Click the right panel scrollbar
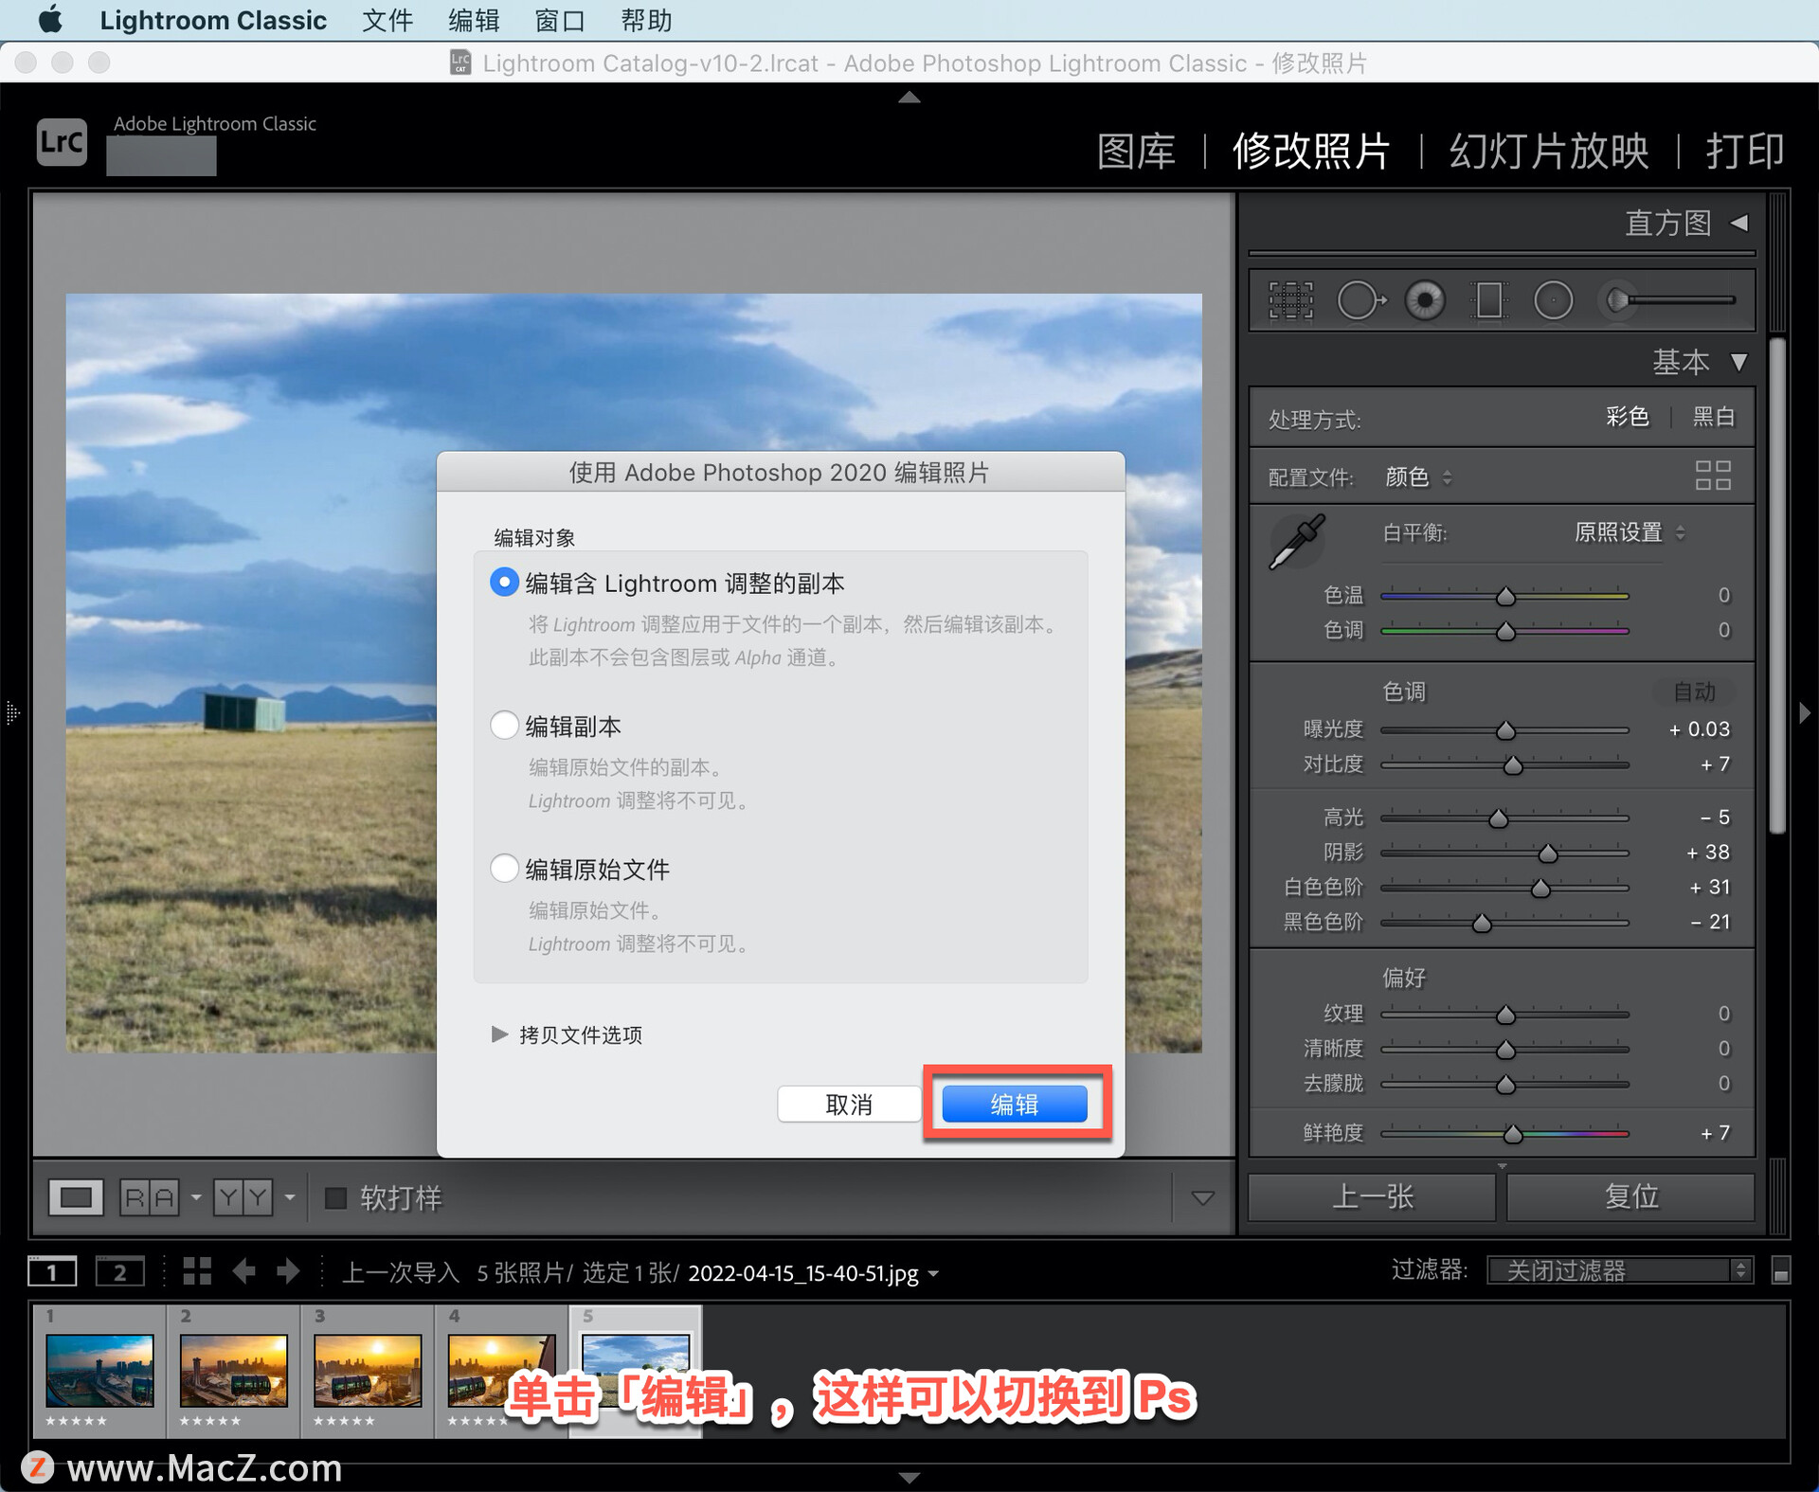 (x=1778, y=587)
